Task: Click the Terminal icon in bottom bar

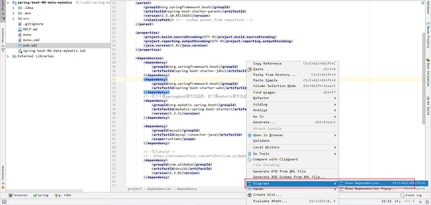Action: tap(10, 195)
